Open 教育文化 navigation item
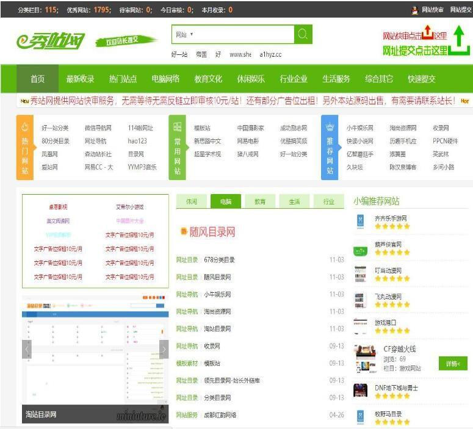473x429 pixels. [x=208, y=79]
